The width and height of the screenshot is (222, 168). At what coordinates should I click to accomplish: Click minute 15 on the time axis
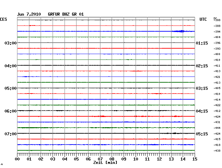pyautogui.click(x=195, y=159)
